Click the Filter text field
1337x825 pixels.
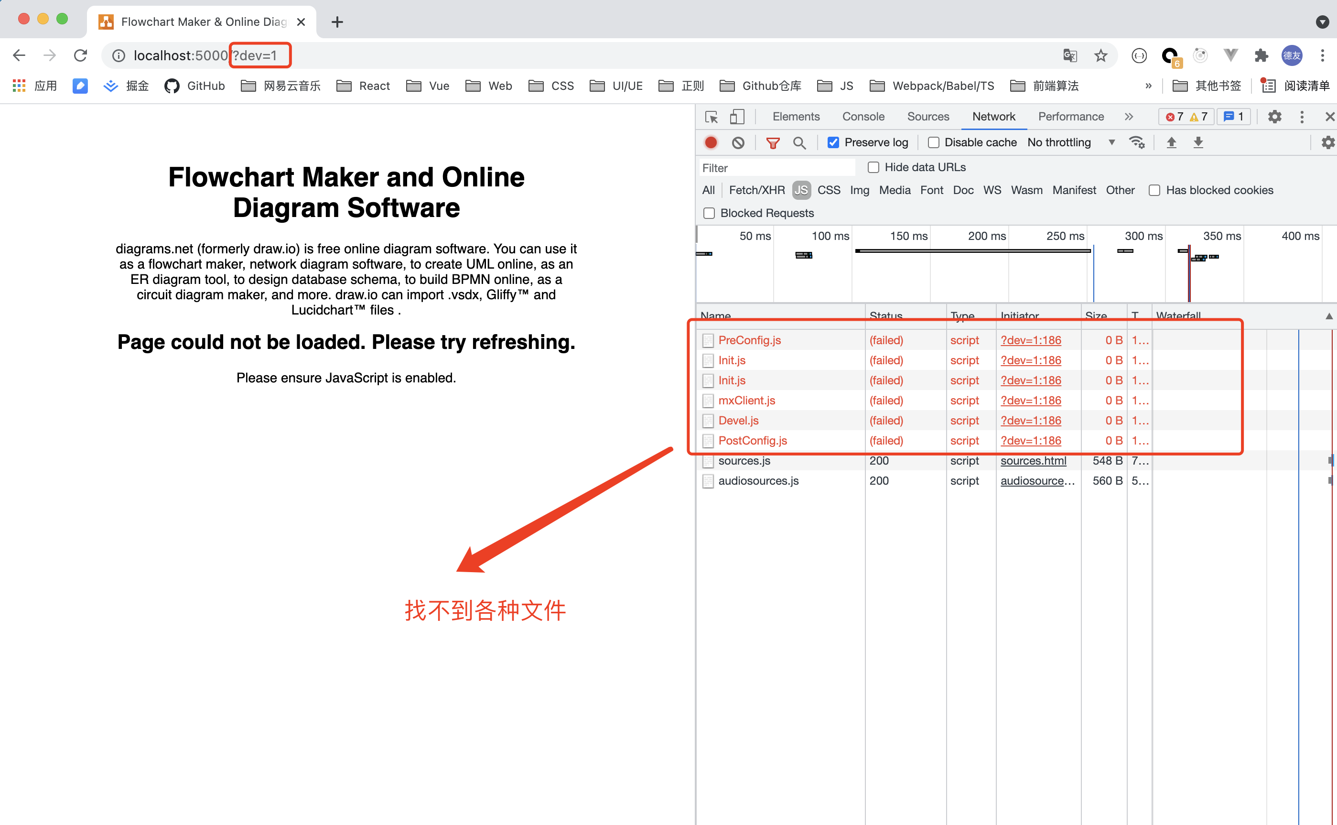tap(777, 168)
